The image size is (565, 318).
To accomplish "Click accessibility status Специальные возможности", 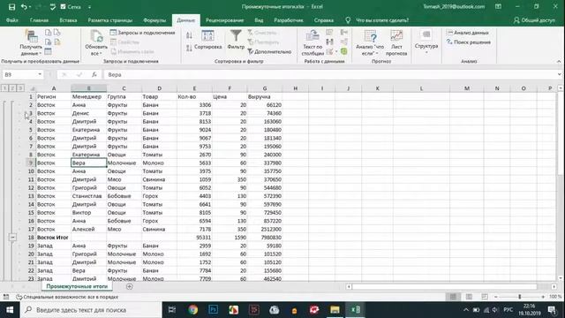I will click(67, 297).
